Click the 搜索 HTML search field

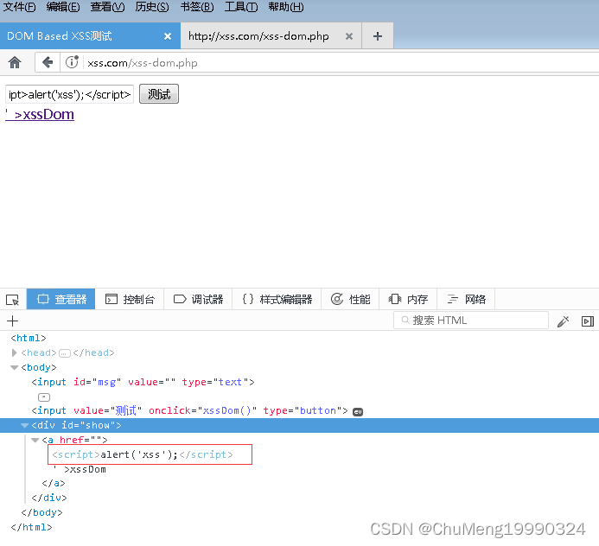pos(471,321)
